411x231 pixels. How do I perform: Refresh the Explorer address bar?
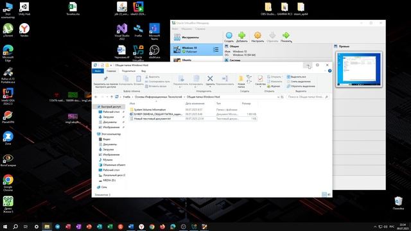tap(283, 97)
